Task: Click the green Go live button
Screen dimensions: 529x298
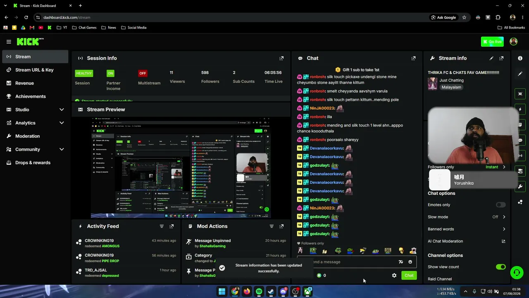Action: click(492, 41)
